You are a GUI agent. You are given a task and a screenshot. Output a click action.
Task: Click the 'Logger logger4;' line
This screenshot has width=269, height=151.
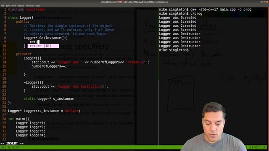(30, 135)
